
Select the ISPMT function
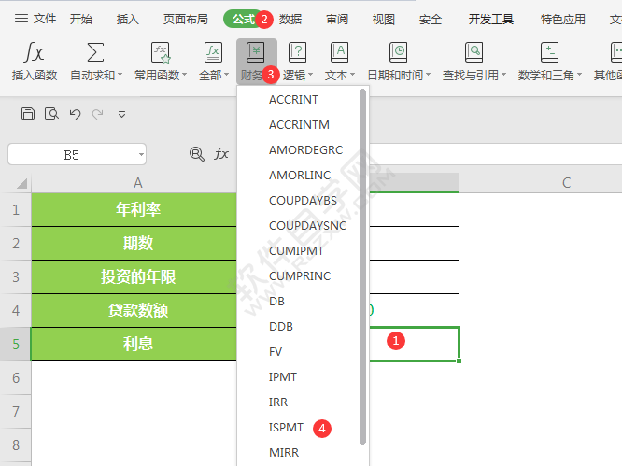coord(286,427)
